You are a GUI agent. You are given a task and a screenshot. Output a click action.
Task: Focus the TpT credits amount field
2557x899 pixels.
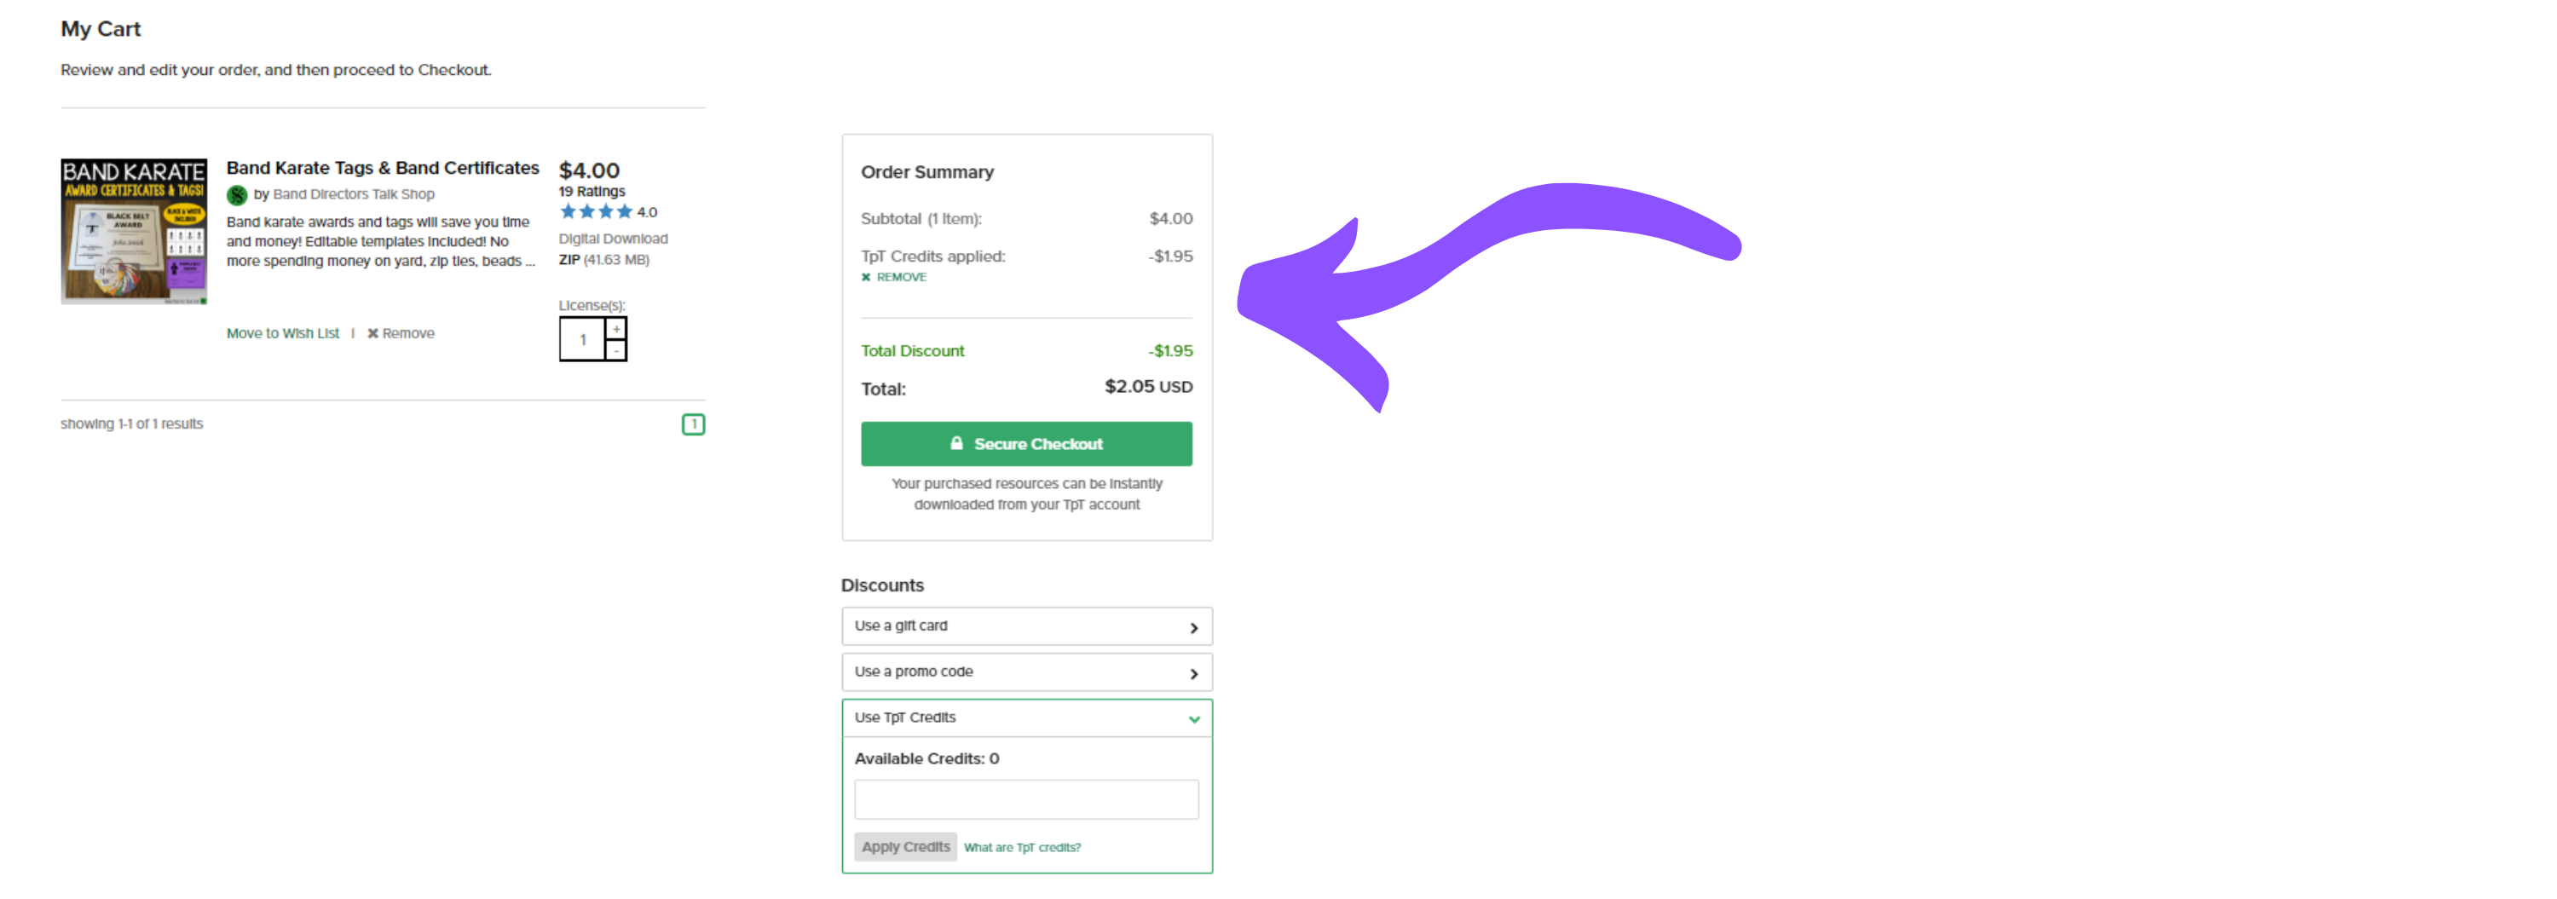coord(1026,800)
